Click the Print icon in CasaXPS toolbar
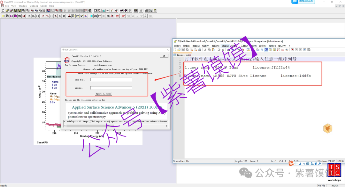345x187 pixels. click(x=146, y=11)
